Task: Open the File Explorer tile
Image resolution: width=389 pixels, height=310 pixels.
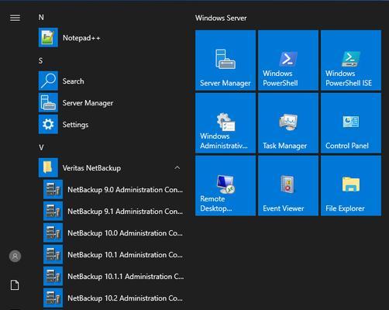Action: click(x=351, y=185)
